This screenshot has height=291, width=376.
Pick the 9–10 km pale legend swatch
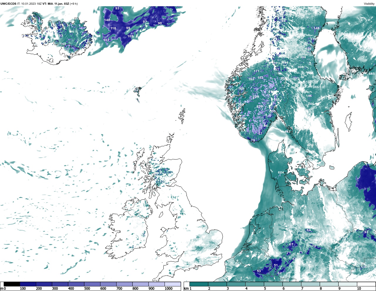pos(348,284)
